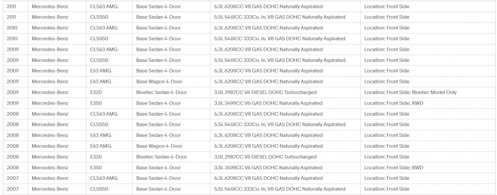Click Mercedes-Benz in the 2009 E320 row
Image resolution: width=497 pixels, height=195 pixels.
tap(50, 92)
